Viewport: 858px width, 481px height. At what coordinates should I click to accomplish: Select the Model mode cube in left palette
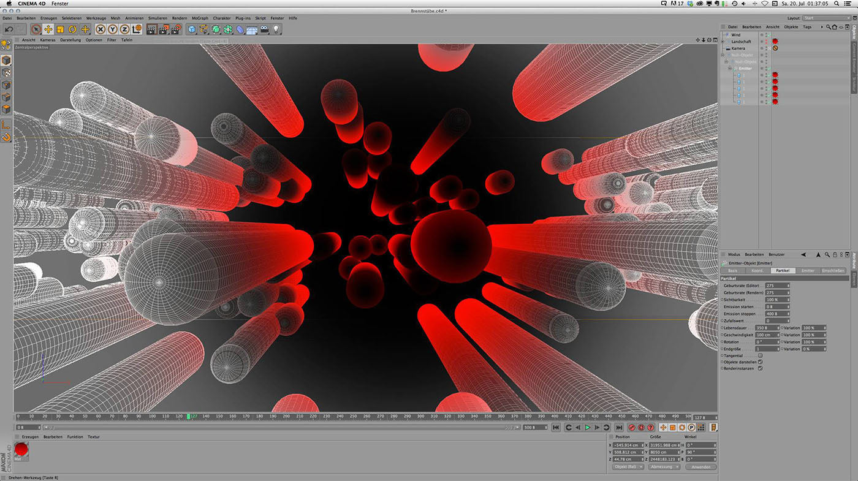click(6, 60)
